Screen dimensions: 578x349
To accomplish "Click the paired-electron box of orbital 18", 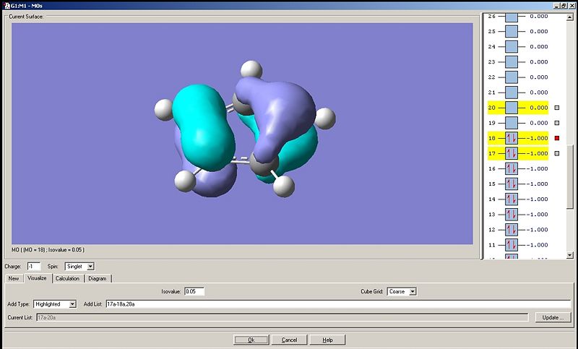I will (x=511, y=138).
